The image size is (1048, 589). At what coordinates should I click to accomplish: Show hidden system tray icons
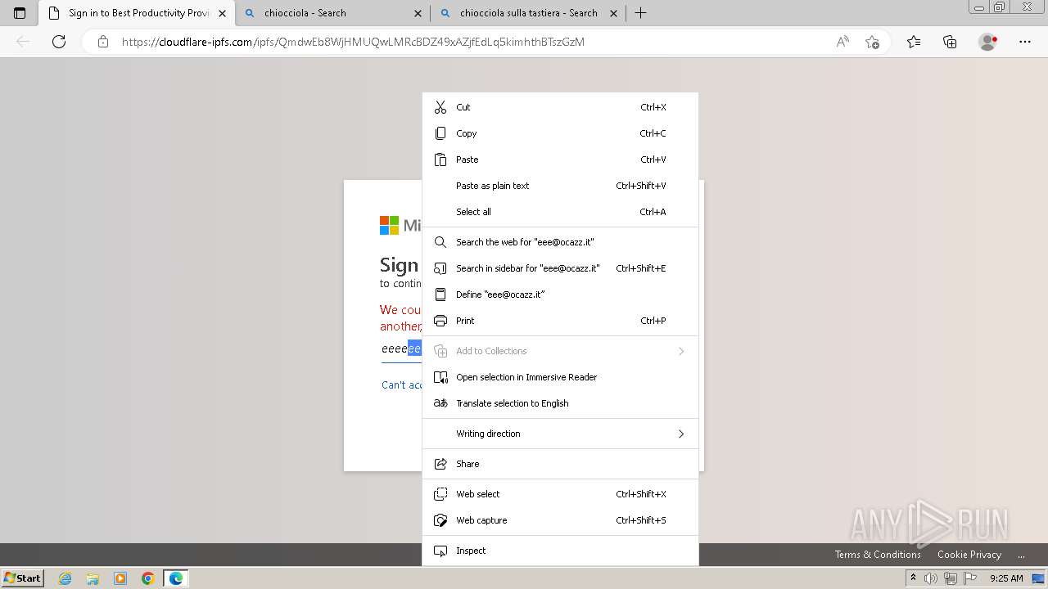(x=913, y=578)
